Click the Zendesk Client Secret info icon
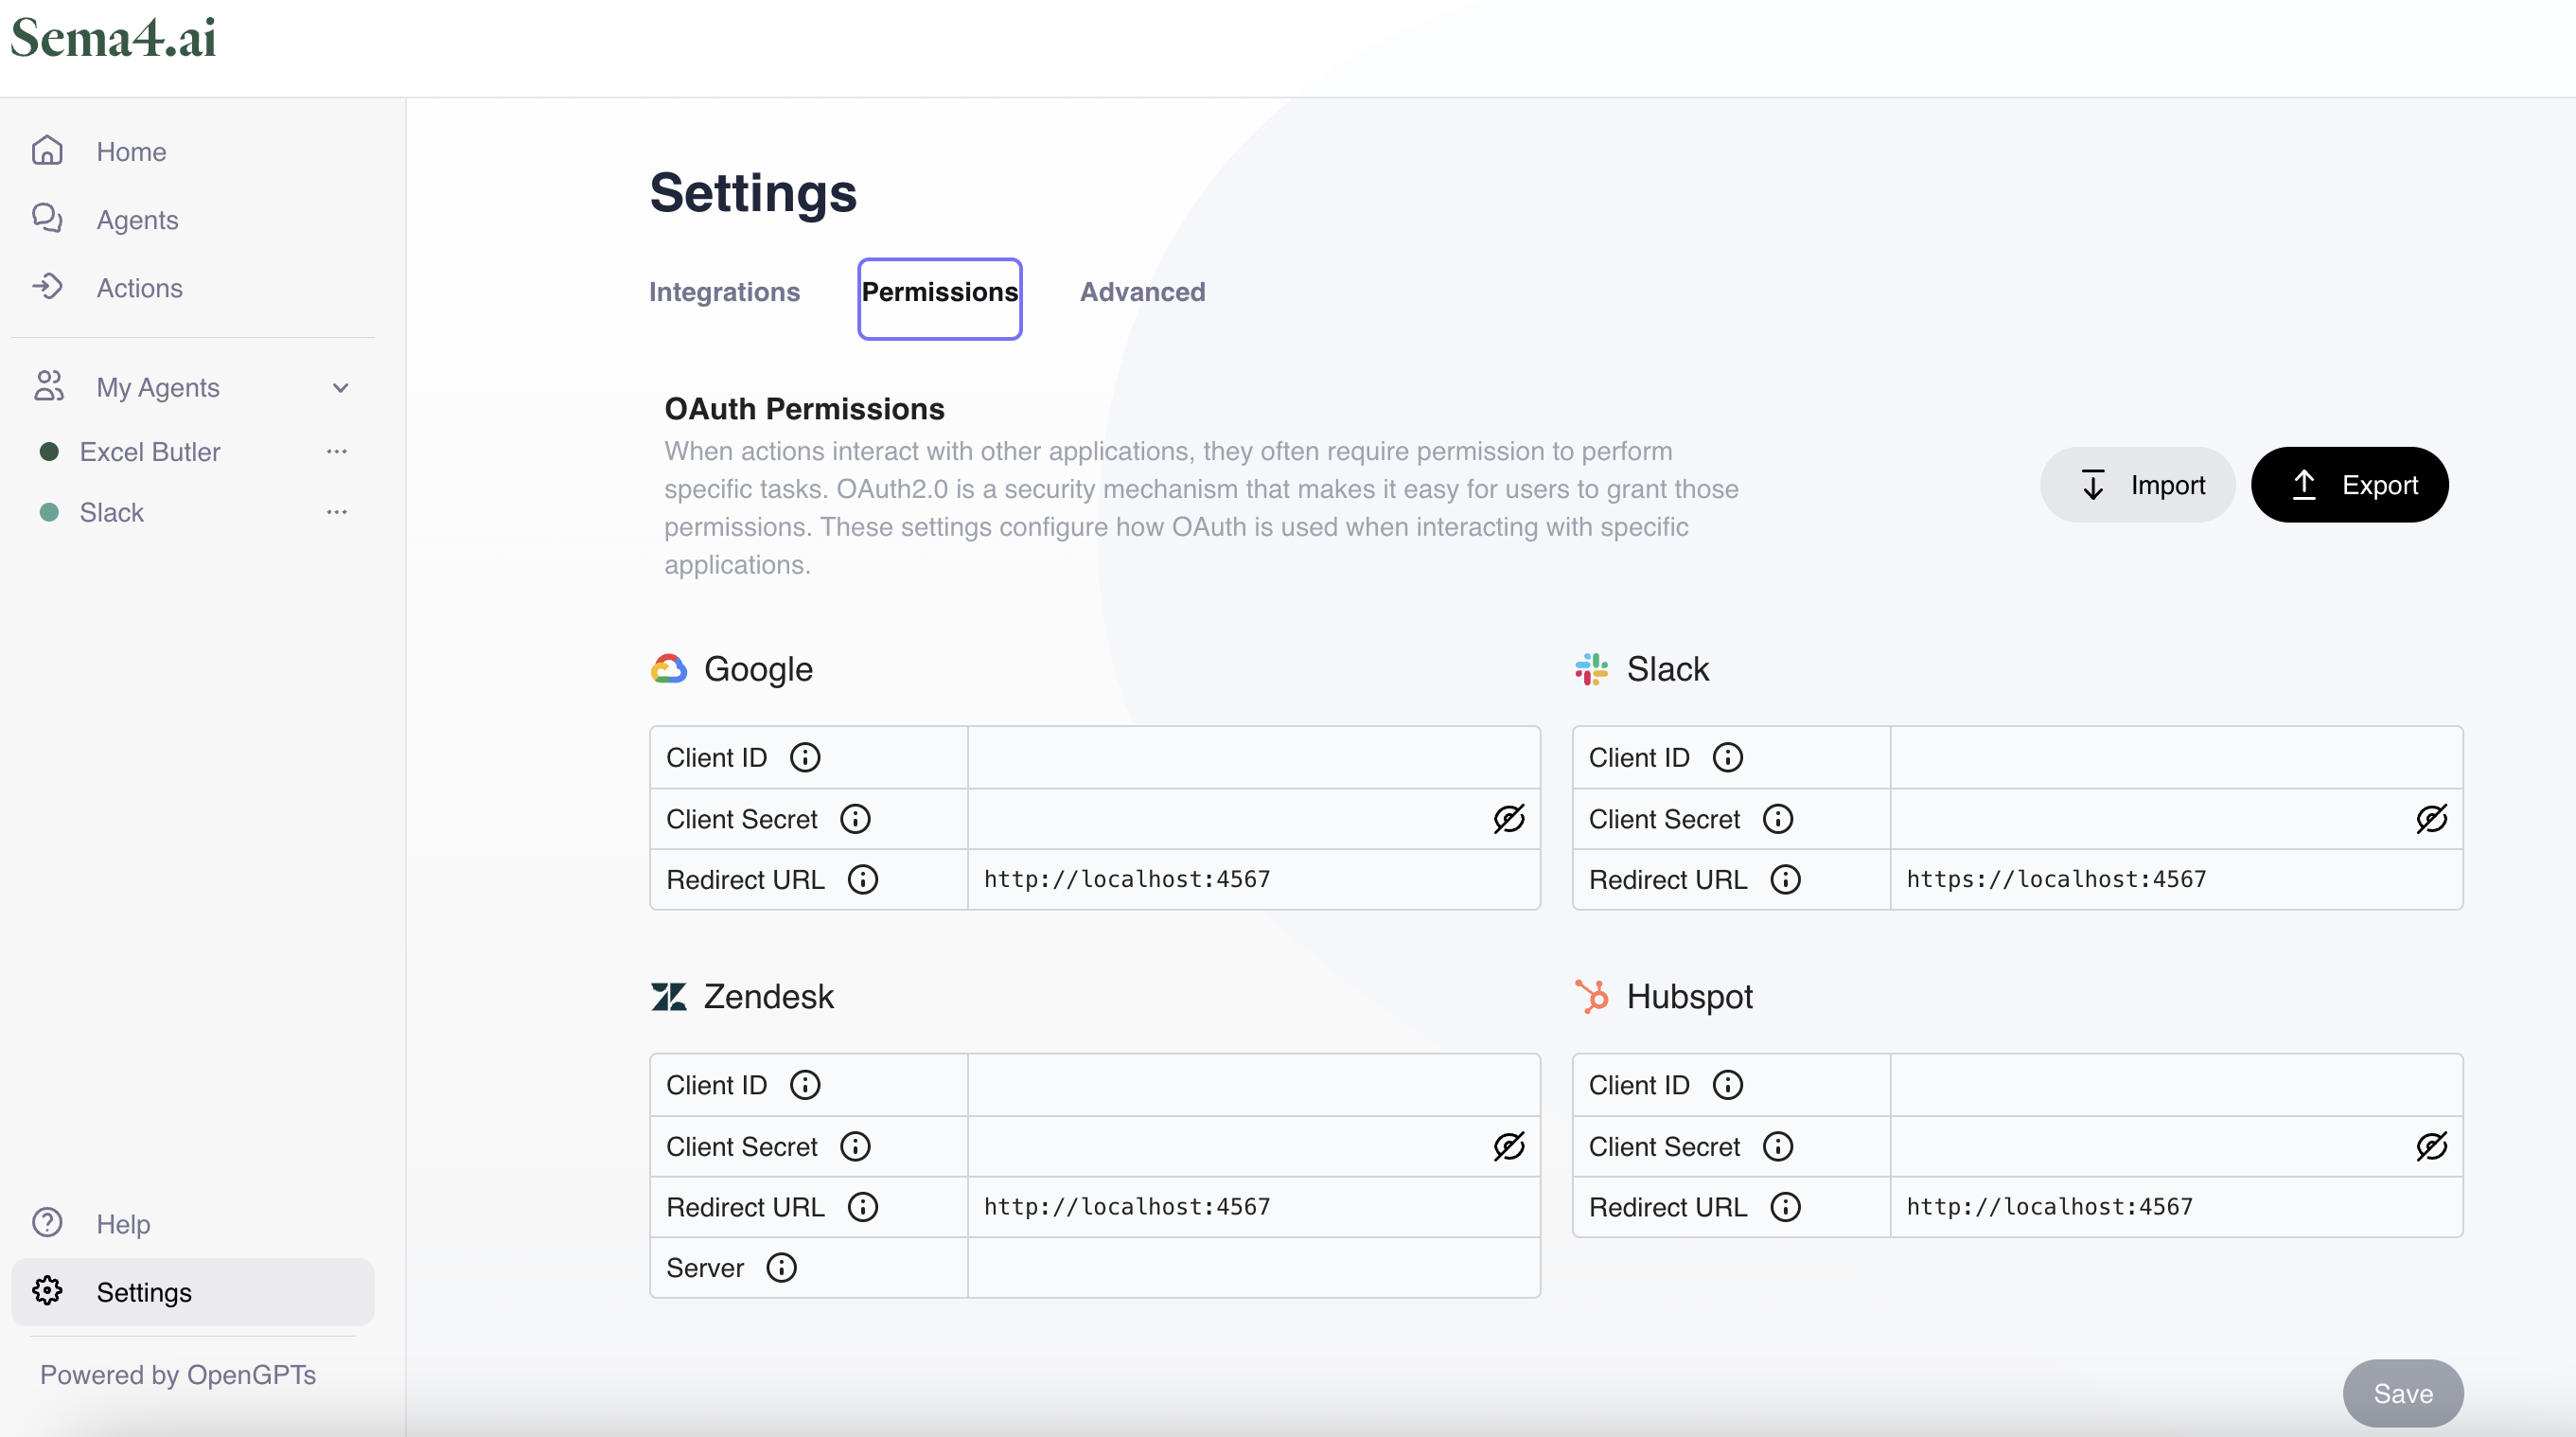This screenshot has height=1437, width=2576. click(855, 1145)
